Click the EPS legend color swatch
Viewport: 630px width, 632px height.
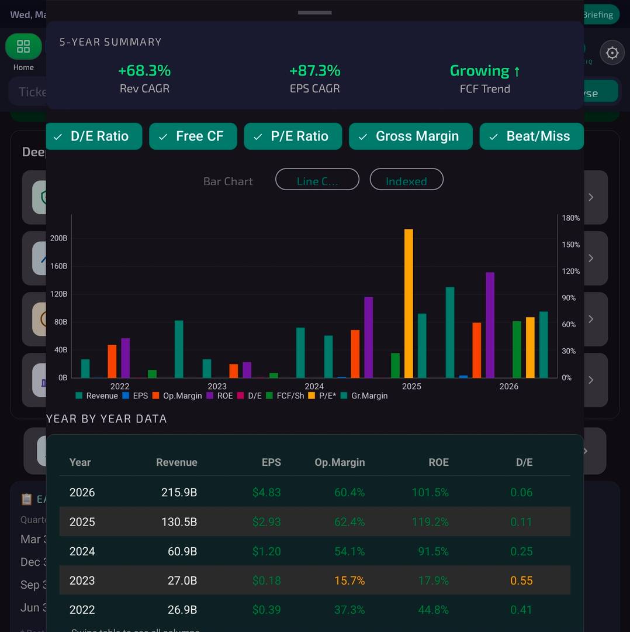point(126,396)
